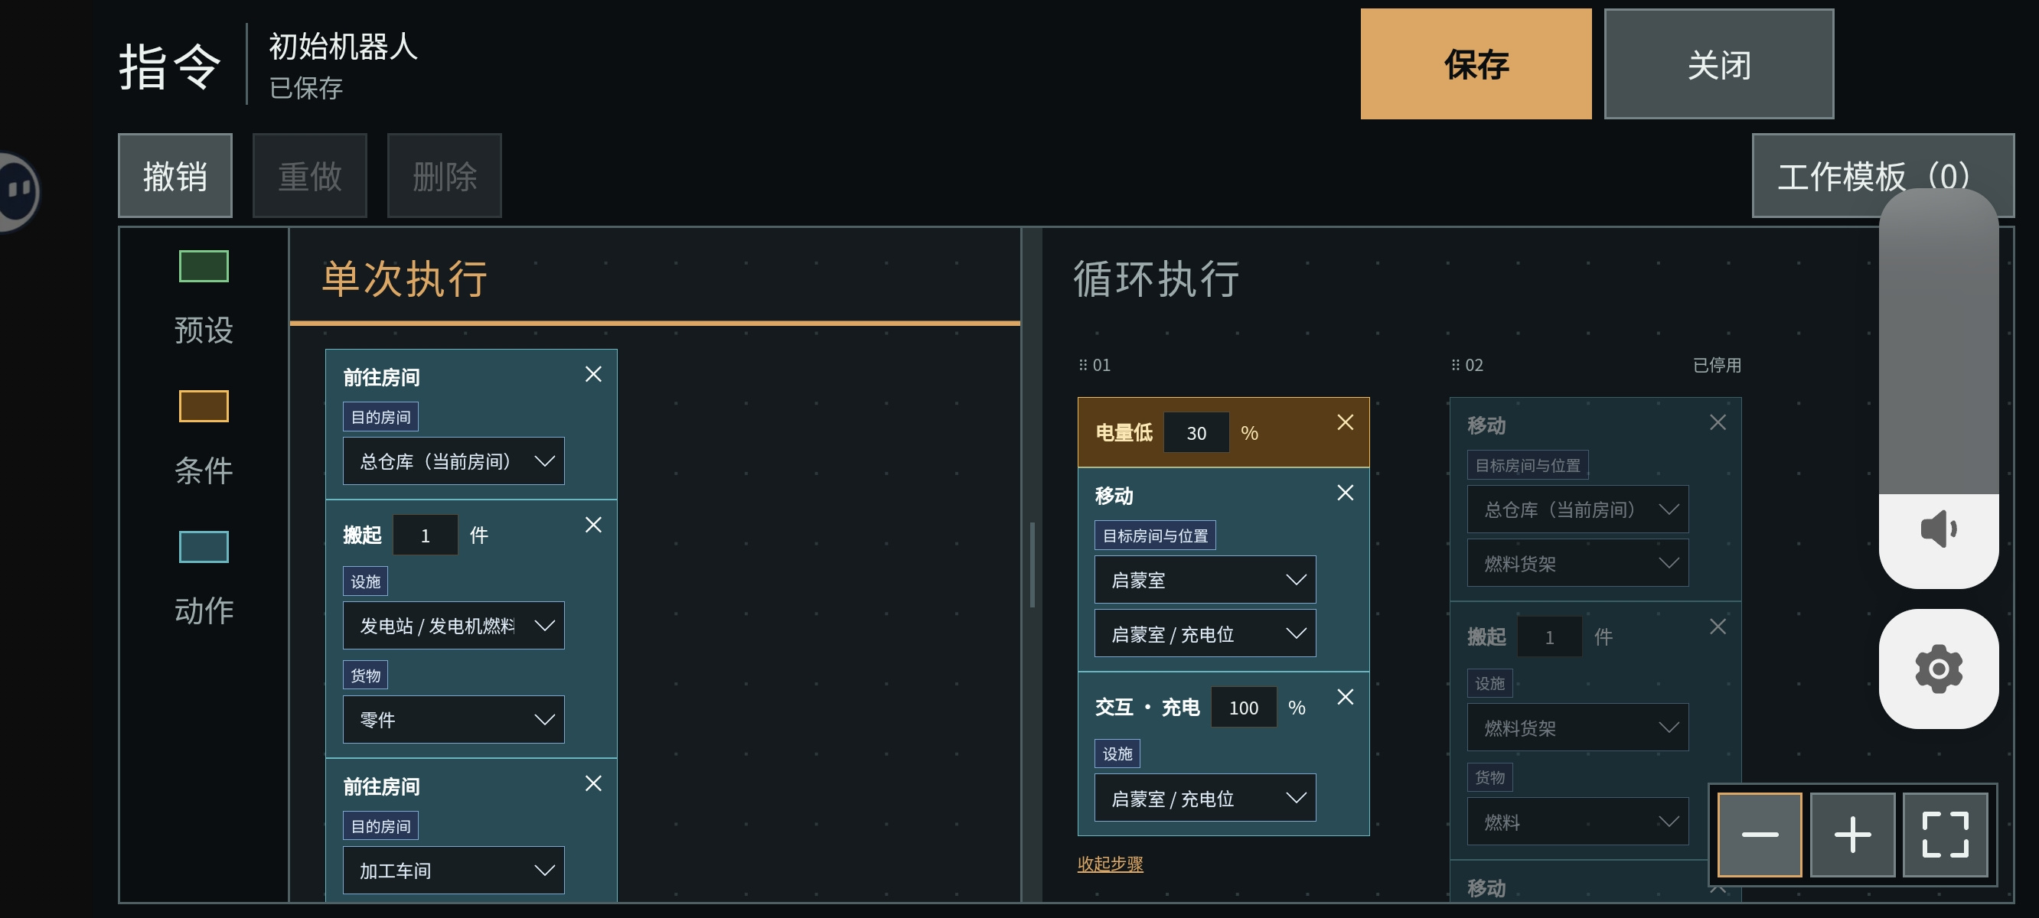Screen dimensions: 2039x918
Task: Remove the 搬起 step in 单次执行
Action: point(593,525)
